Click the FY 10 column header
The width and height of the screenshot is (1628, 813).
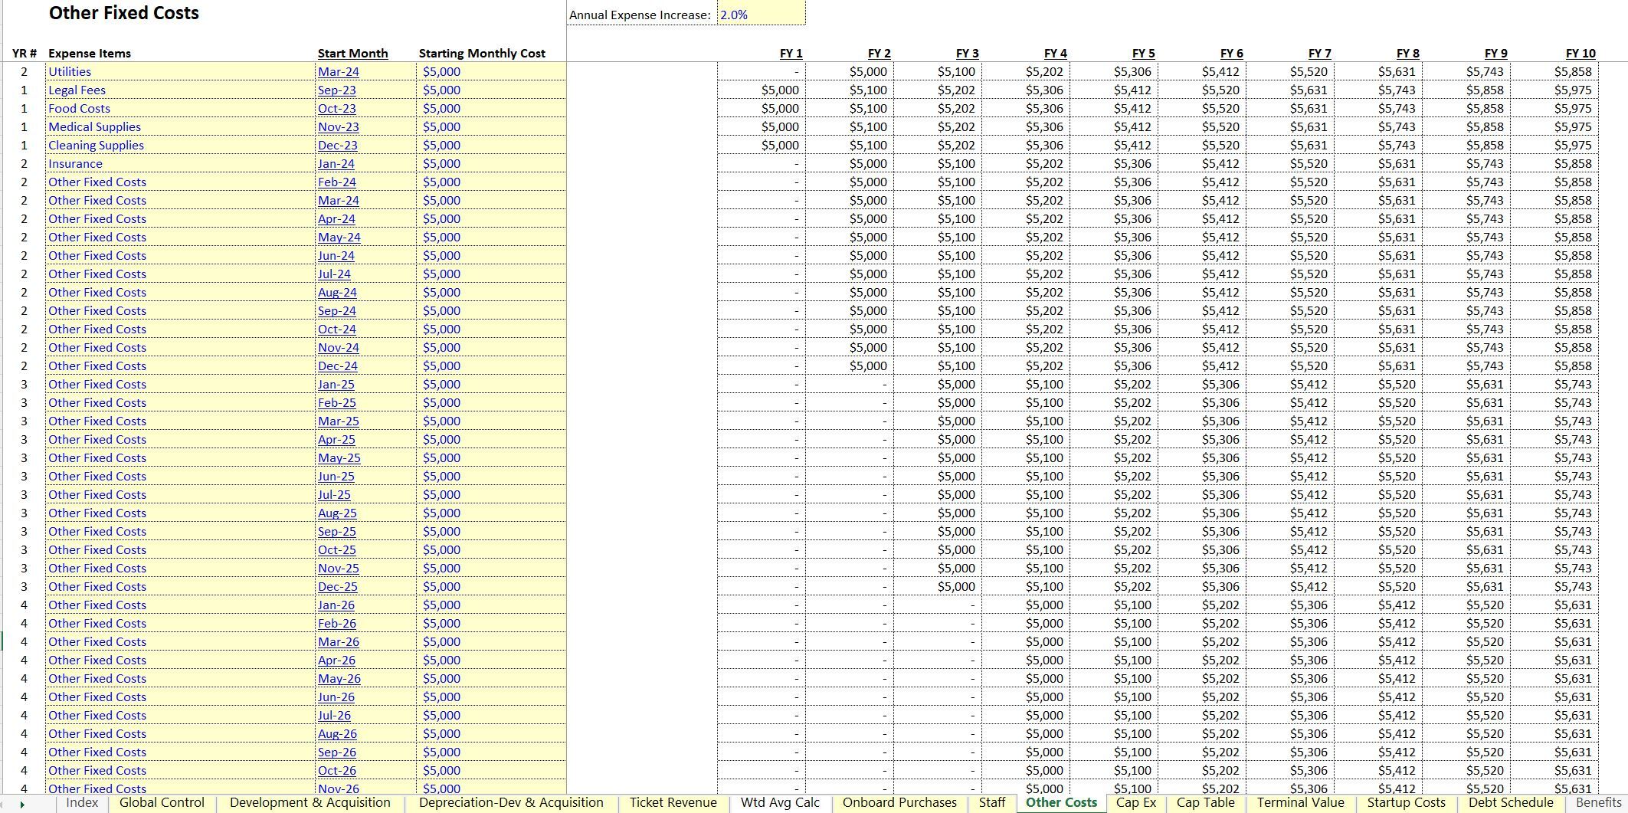1581,53
